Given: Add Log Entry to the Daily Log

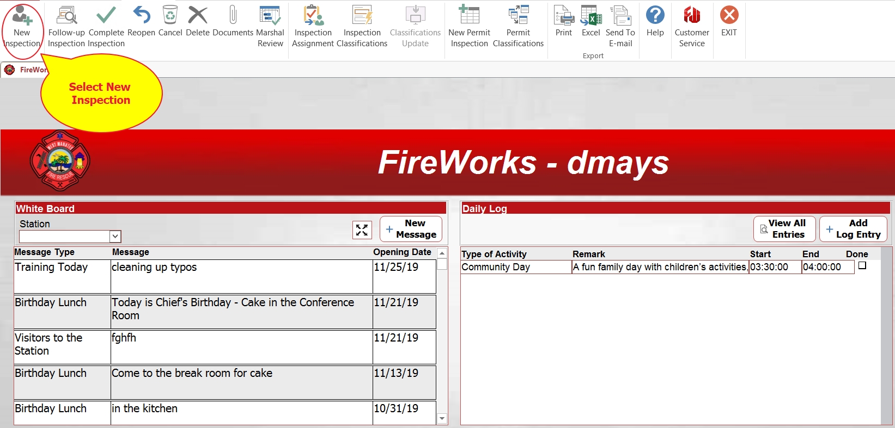Looking at the screenshot, I should [x=854, y=229].
